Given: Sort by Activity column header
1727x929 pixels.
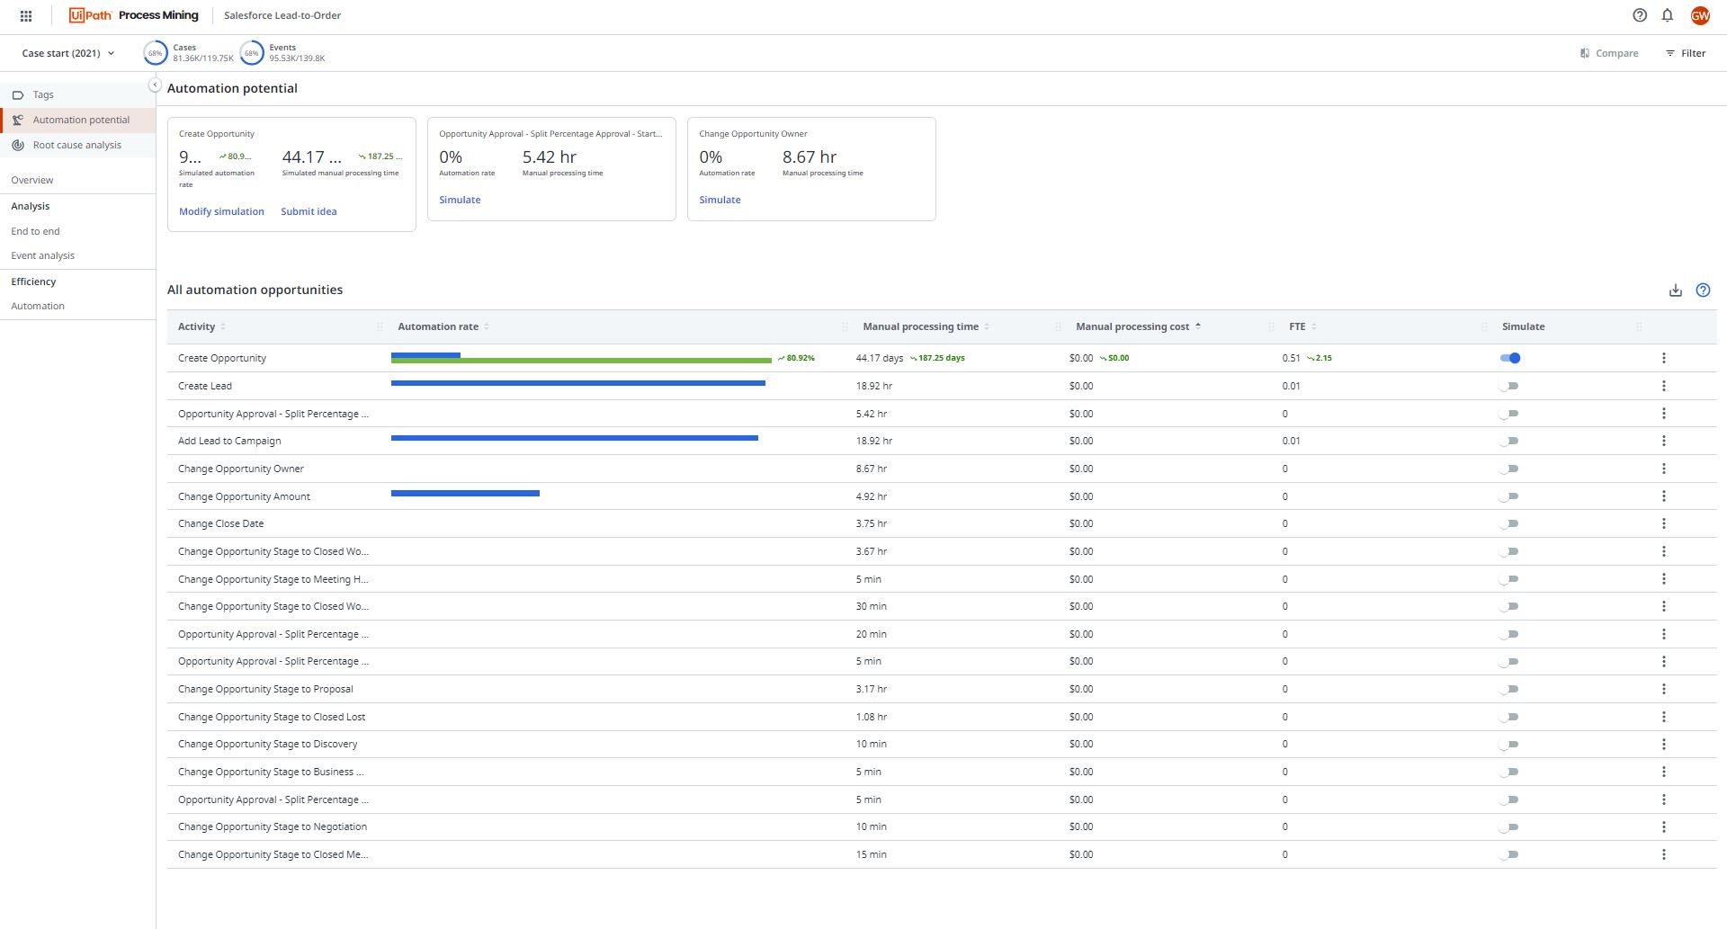Looking at the screenshot, I should (x=202, y=326).
